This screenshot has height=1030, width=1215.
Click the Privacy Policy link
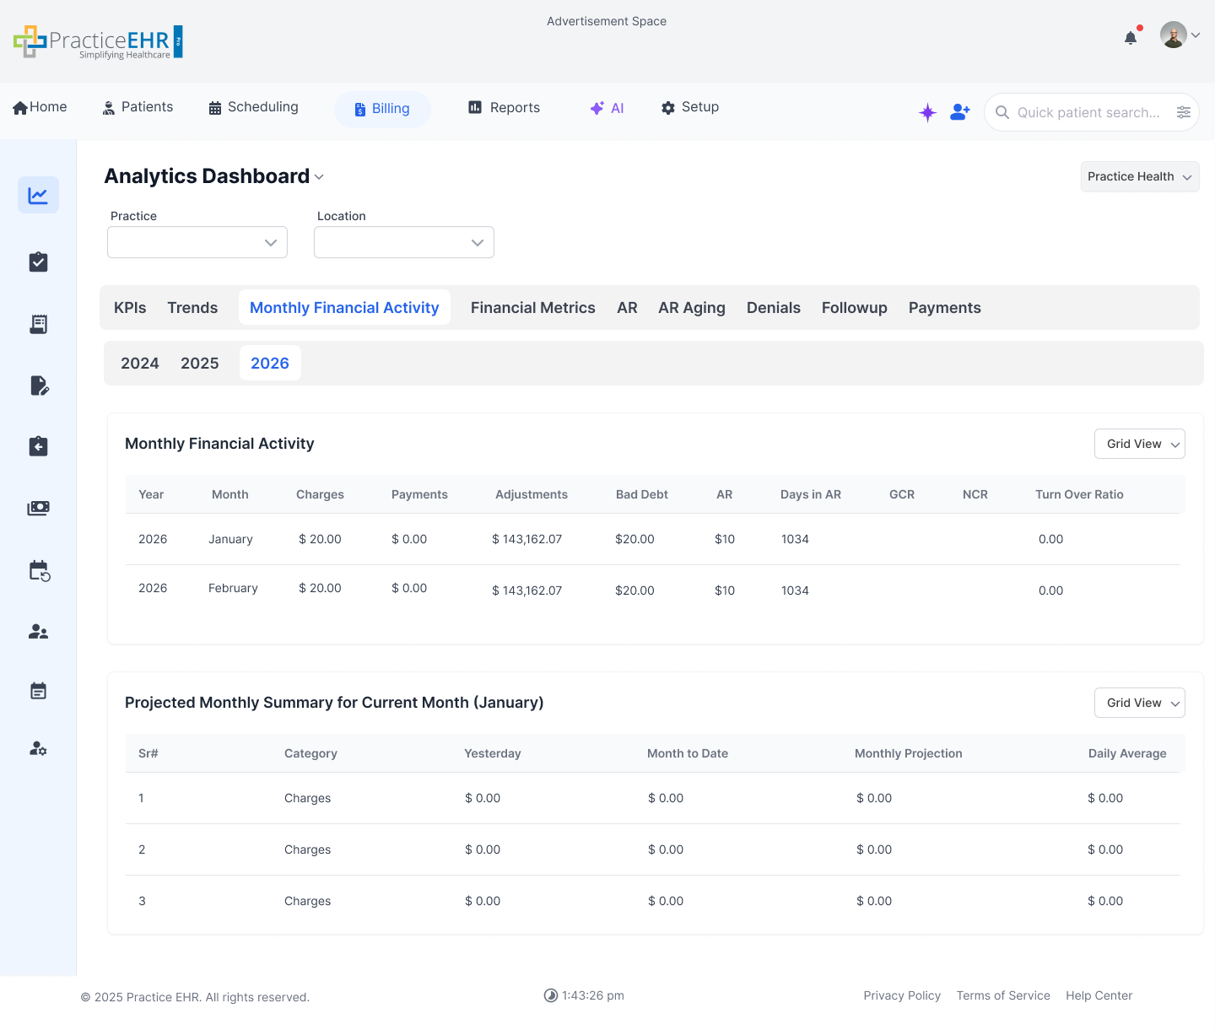point(902,995)
